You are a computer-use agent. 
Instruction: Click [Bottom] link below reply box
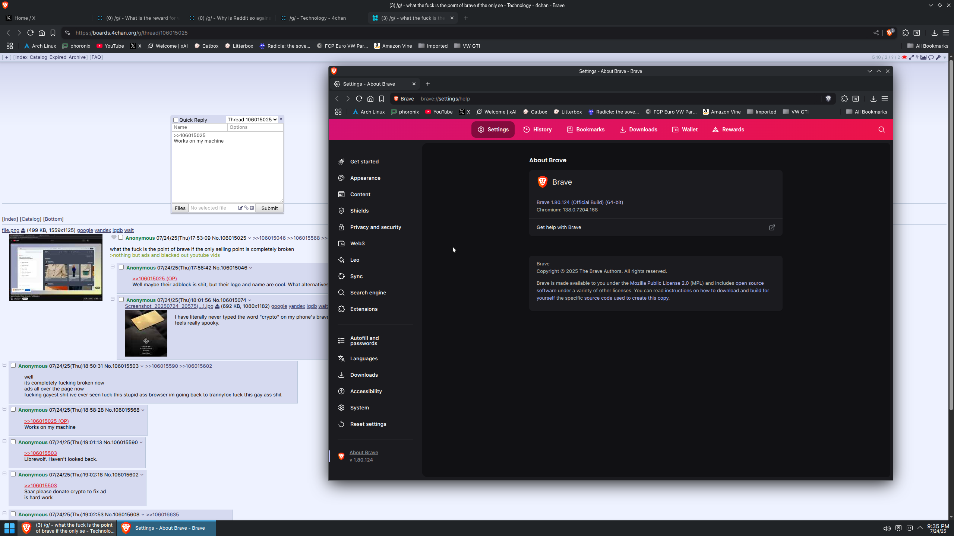coord(53,219)
